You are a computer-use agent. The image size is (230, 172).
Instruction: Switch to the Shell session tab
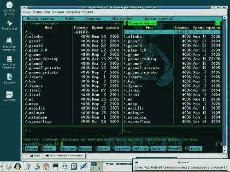coord(35,156)
